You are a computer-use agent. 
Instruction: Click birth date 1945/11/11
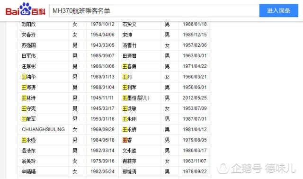pos(102,98)
